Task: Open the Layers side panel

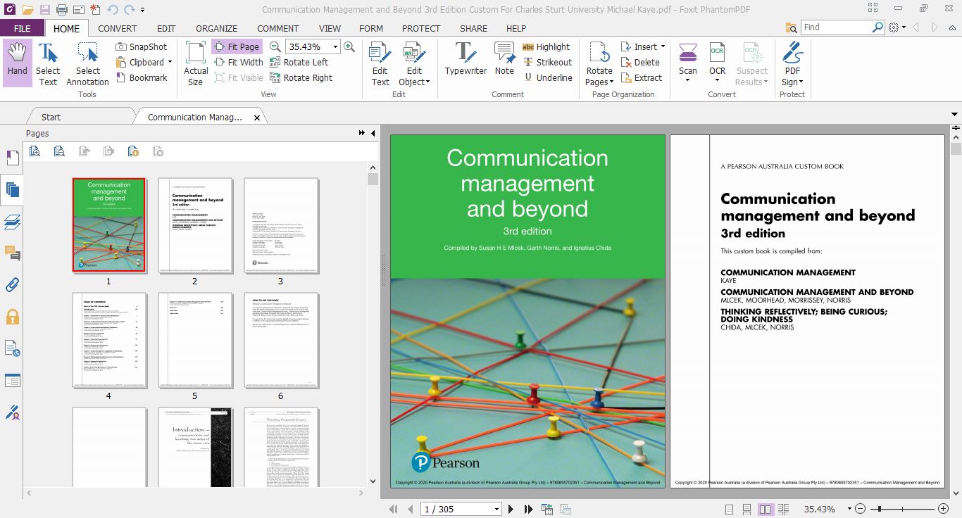Action: tap(12, 222)
